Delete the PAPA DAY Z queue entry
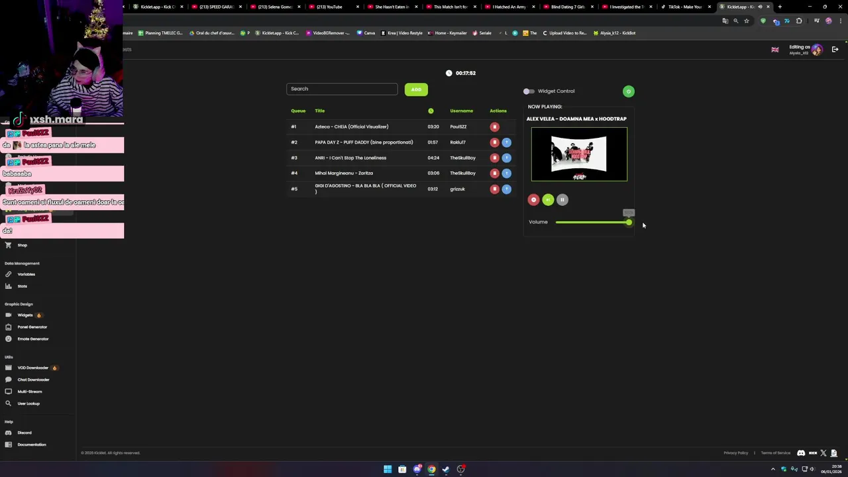This screenshot has height=477, width=848. (x=494, y=142)
